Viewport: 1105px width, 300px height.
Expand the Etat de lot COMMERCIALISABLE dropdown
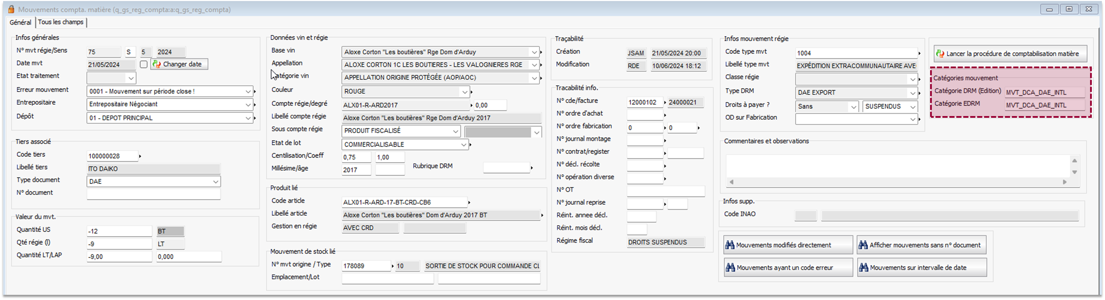[x=463, y=145]
